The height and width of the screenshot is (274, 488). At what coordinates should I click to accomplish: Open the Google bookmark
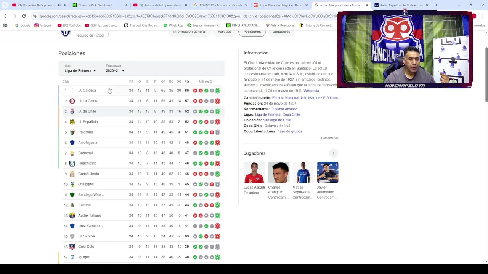click(x=22, y=25)
